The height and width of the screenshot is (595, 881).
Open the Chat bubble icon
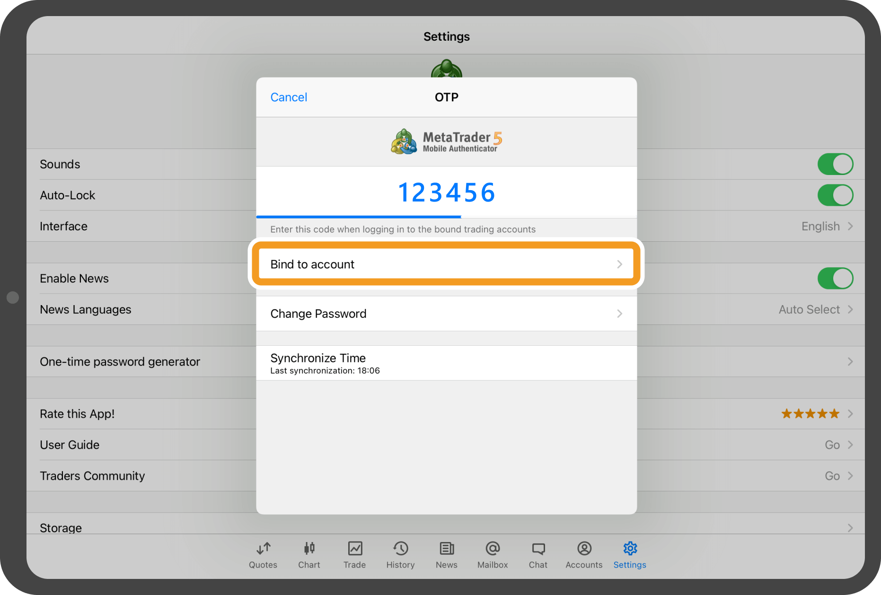538,549
